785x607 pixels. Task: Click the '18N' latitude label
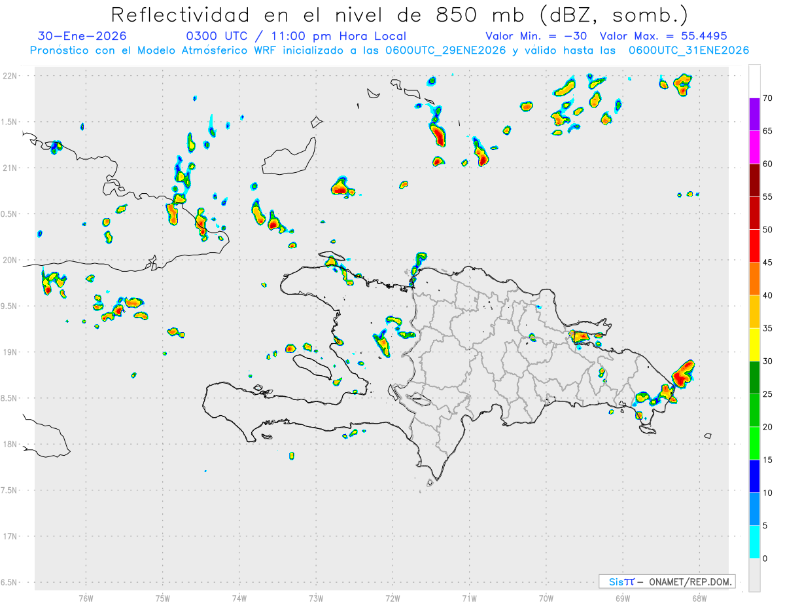click(x=11, y=445)
